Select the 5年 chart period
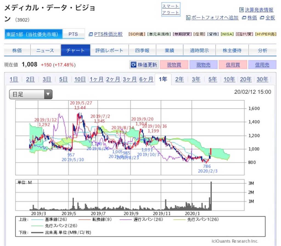Viewport: 281px width, 246px height. (x=213, y=79)
